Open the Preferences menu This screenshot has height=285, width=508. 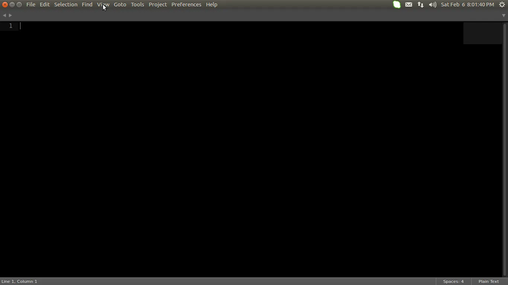[x=186, y=4]
